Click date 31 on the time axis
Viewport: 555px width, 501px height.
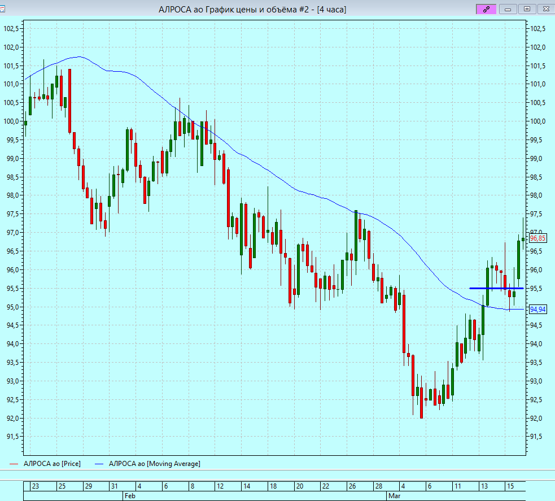coord(114,486)
